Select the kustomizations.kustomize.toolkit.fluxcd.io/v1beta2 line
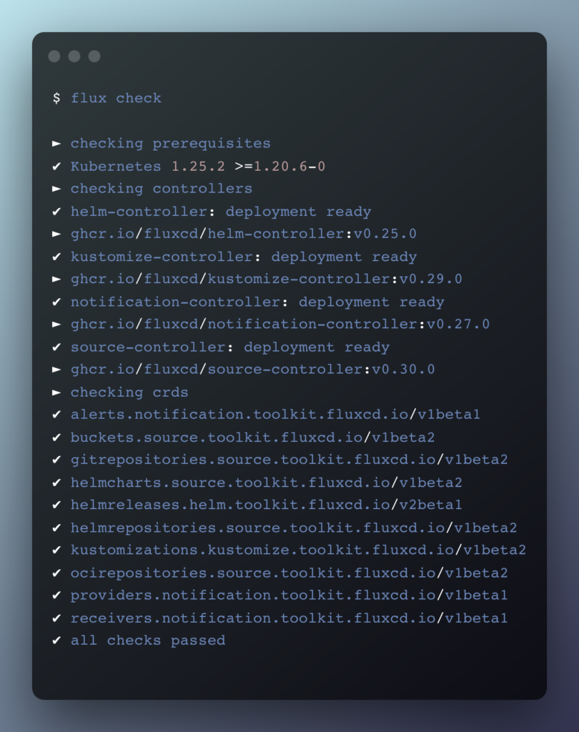Screen dimensions: 579x732 [x=298, y=550]
